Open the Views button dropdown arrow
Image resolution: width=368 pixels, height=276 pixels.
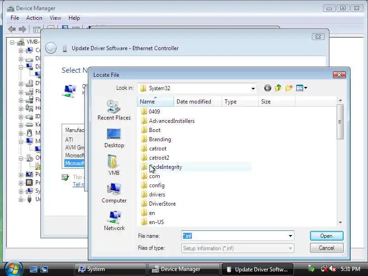[305, 88]
